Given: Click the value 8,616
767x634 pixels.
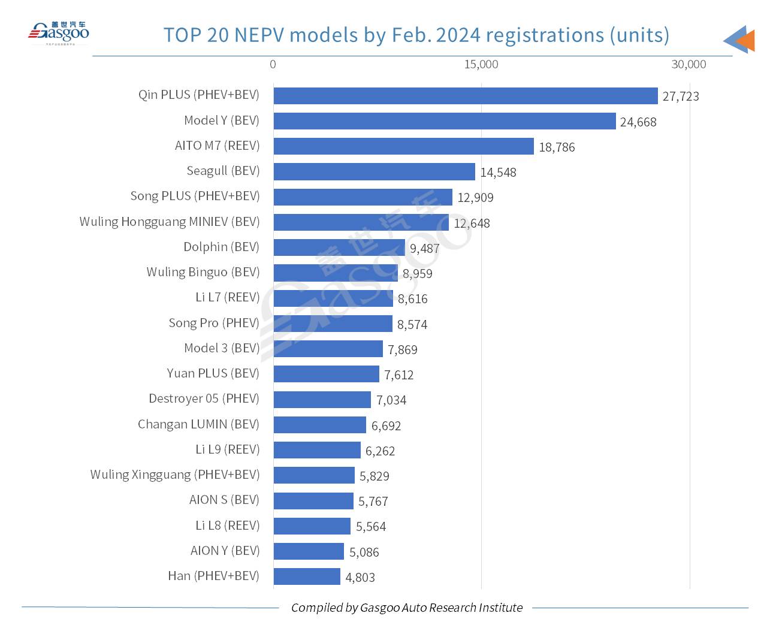Looking at the screenshot, I should tap(412, 299).
